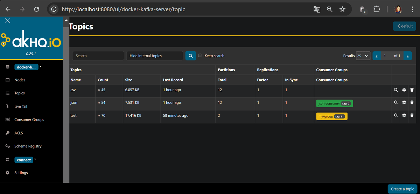Click version text 0.25.1
This screenshot has width=420, height=194.
[x=31, y=54]
